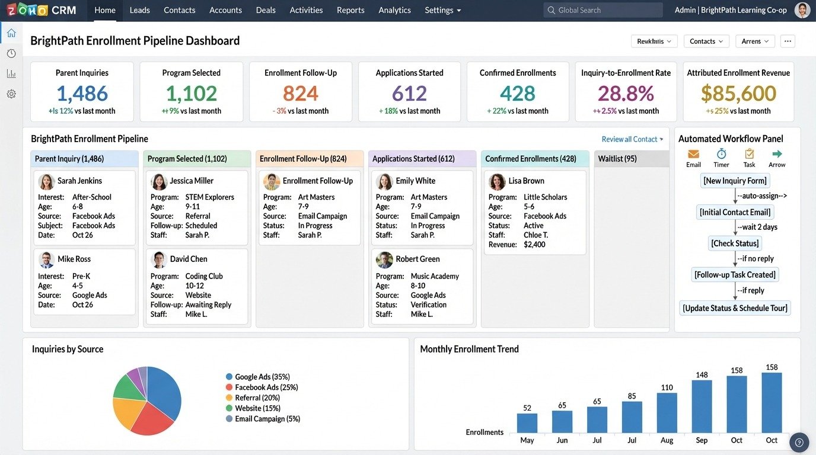Open the Analytics tab

pos(394,10)
